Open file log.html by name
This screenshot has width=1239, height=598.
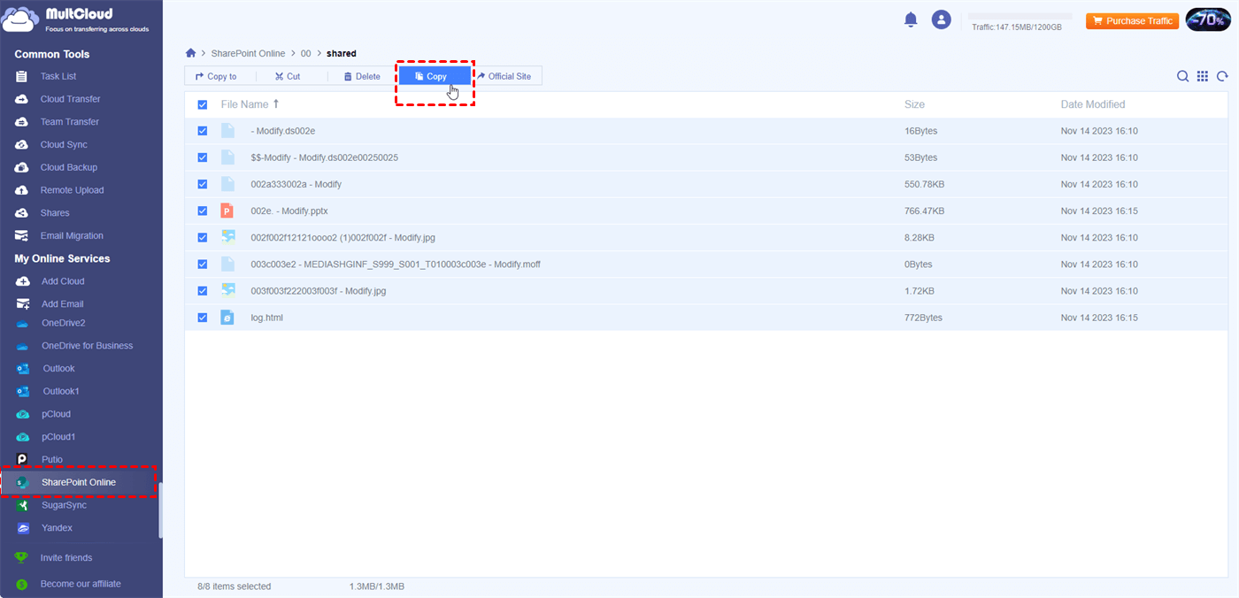coord(266,317)
